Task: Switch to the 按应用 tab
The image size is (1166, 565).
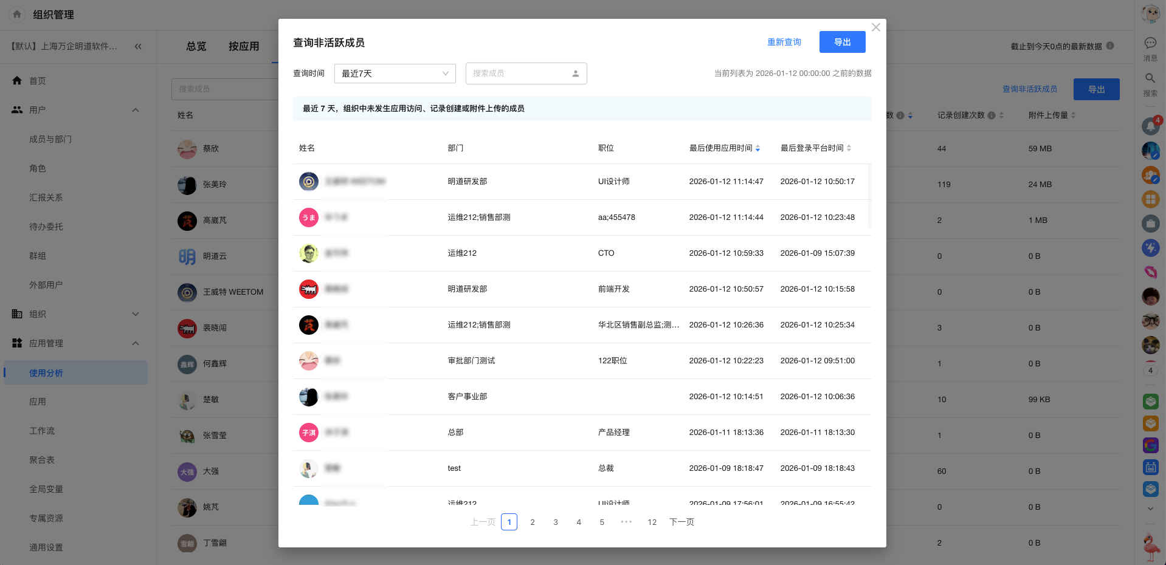Action: tap(243, 46)
